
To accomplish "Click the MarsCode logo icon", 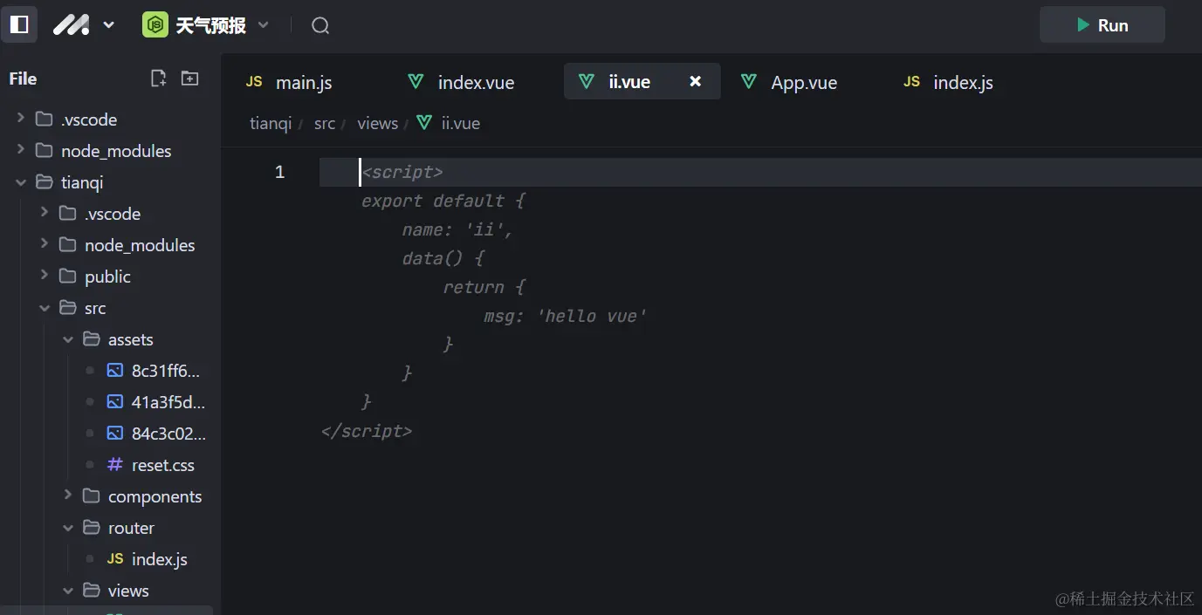I will [71, 25].
